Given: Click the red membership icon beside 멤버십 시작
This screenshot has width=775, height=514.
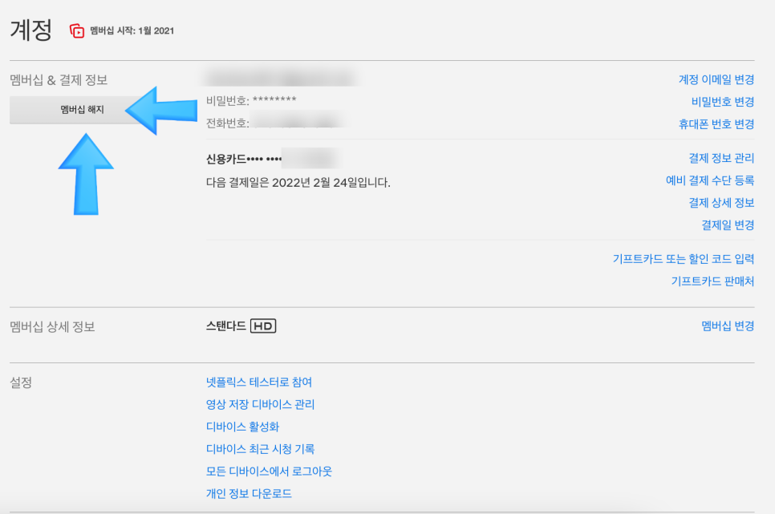Looking at the screenshot, I should 76,30.
